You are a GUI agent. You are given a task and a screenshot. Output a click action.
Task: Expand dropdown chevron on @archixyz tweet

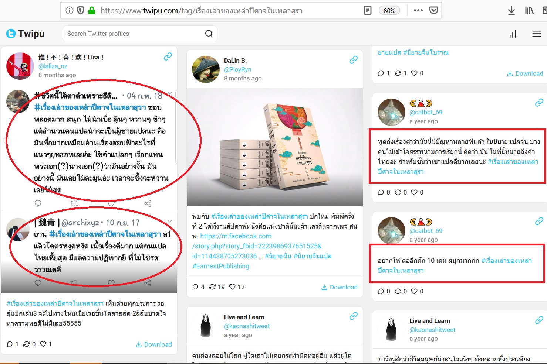click(170, 221)
